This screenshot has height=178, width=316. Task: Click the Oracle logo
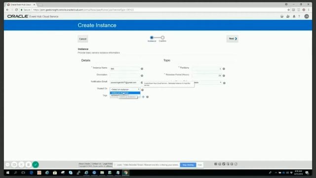point(18,16)
